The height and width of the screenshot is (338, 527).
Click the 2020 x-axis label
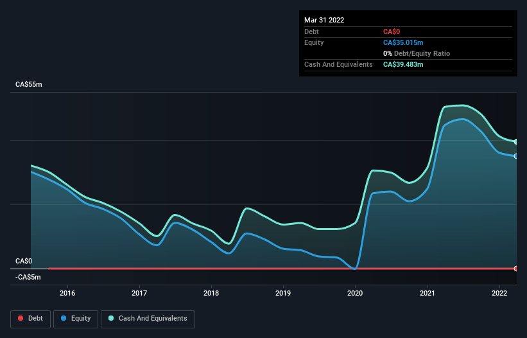(355, 293)
